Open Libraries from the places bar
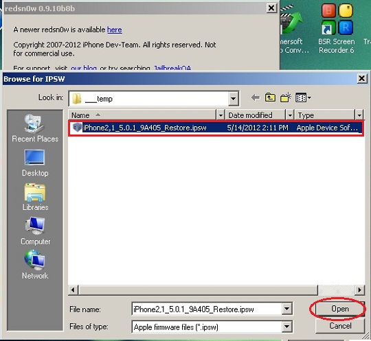 [35, 197]
